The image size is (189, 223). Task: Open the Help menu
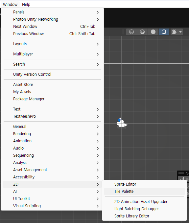[x=26, y=4]
